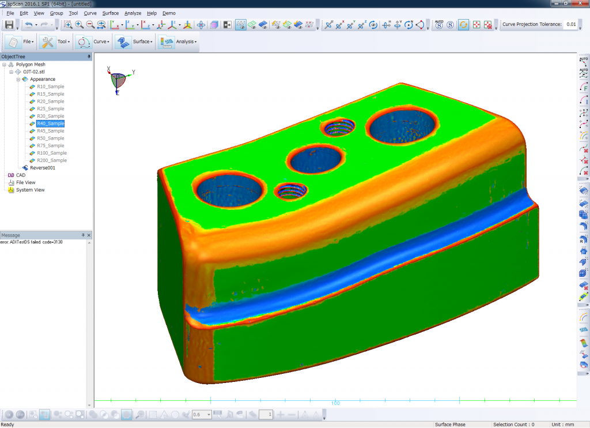Open the Analysis ribbon dropdown
This screenshot has width=590, height=428.
coord(177,42)
